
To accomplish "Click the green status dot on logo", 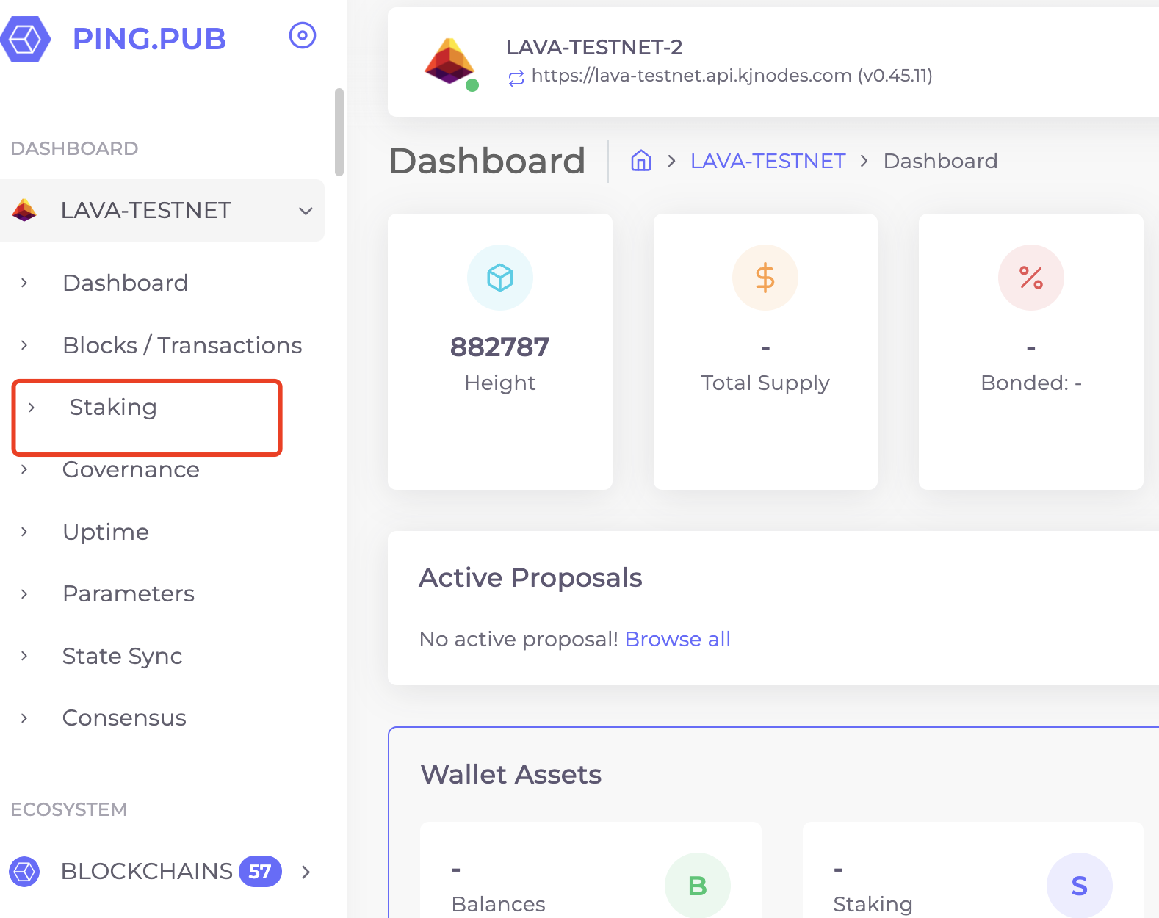I will click(x=472, y=85).
